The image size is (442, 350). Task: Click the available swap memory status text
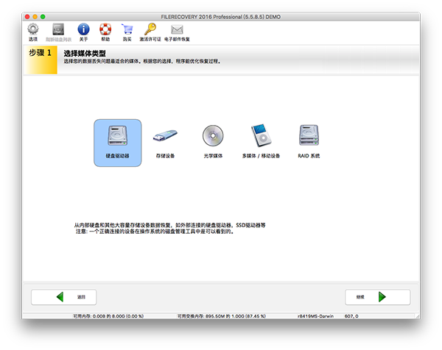[221, 316]
